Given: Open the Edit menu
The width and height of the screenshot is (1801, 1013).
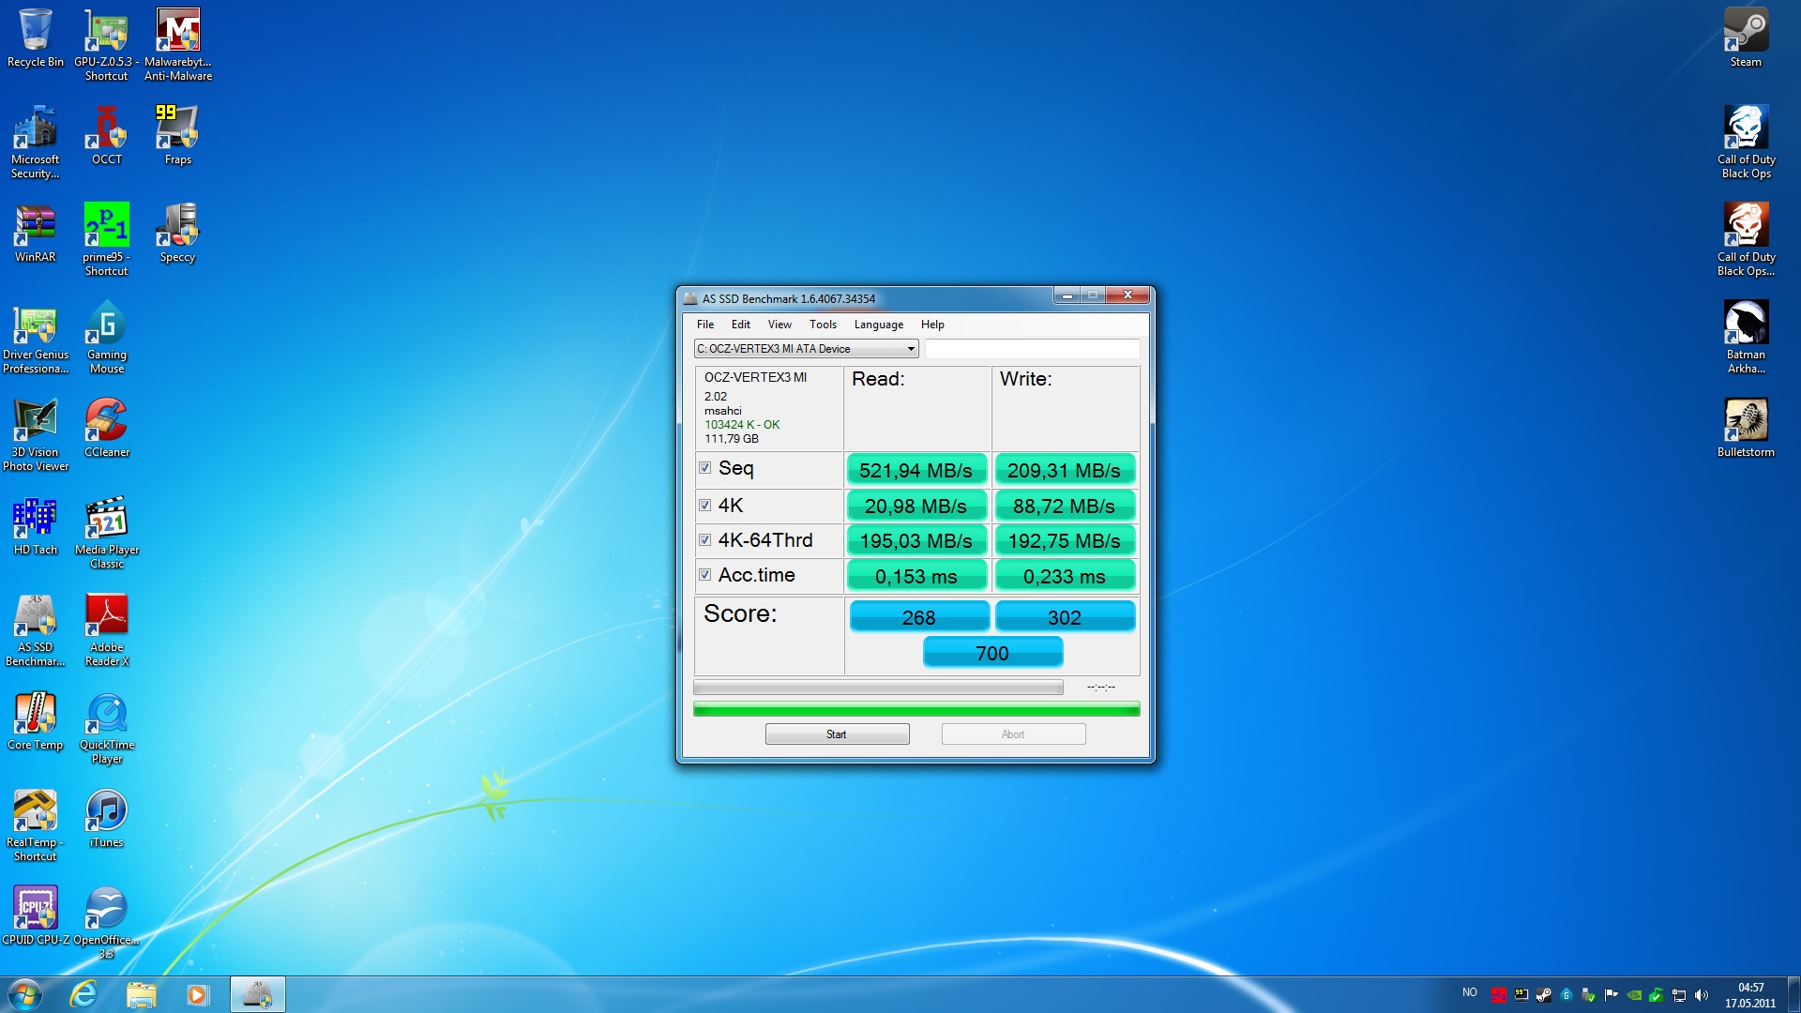Looking at the screenshot, I should (741, 325).
